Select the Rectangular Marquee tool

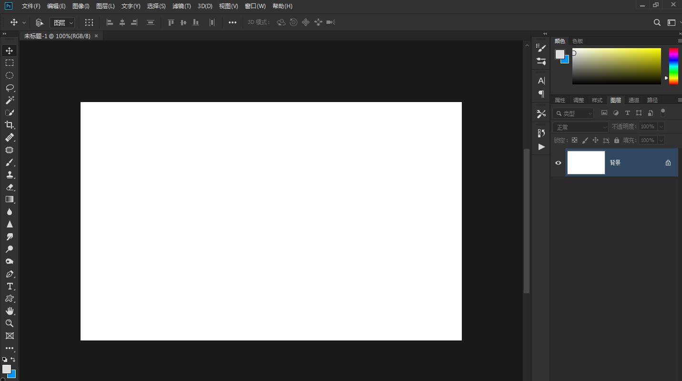tap(9, 63)
